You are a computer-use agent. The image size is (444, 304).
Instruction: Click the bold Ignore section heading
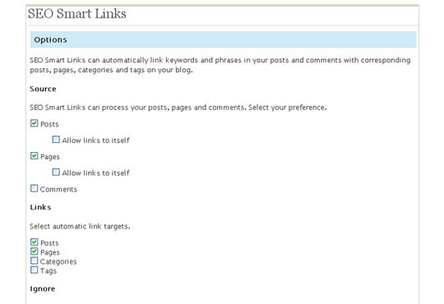point(43,288)
